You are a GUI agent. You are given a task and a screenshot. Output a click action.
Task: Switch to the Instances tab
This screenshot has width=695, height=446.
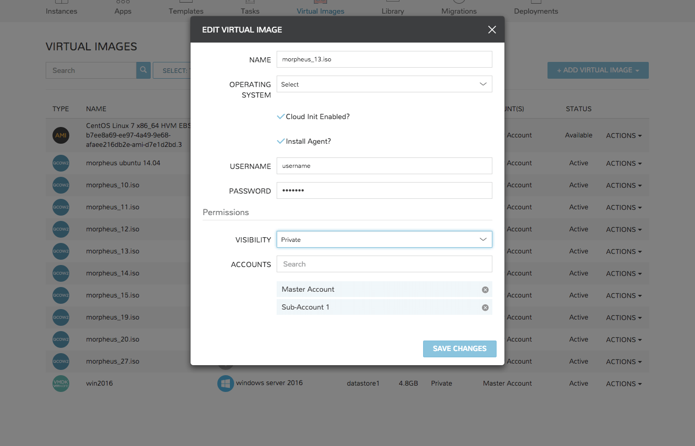tap(61, 10)
